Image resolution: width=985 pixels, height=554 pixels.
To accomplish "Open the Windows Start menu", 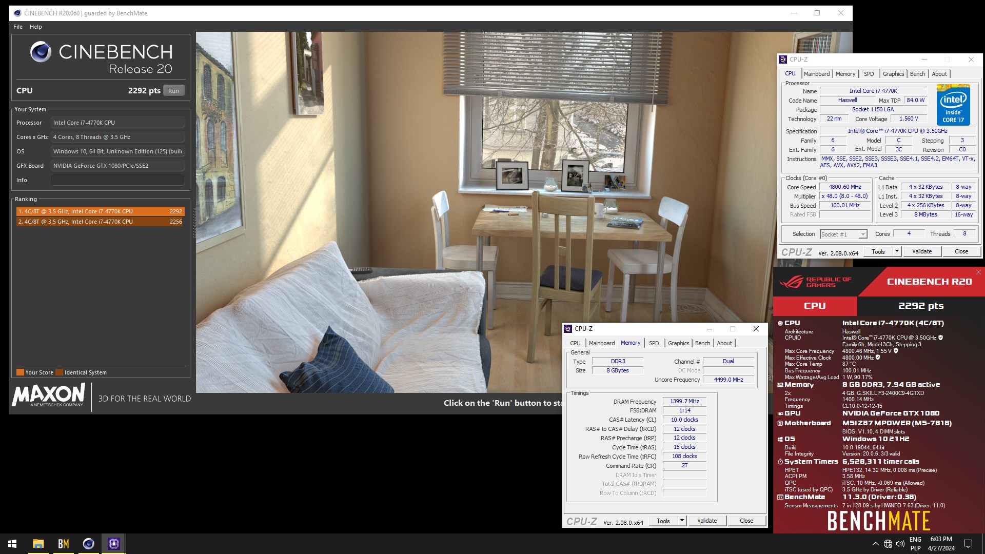I will tap(12, 544).
